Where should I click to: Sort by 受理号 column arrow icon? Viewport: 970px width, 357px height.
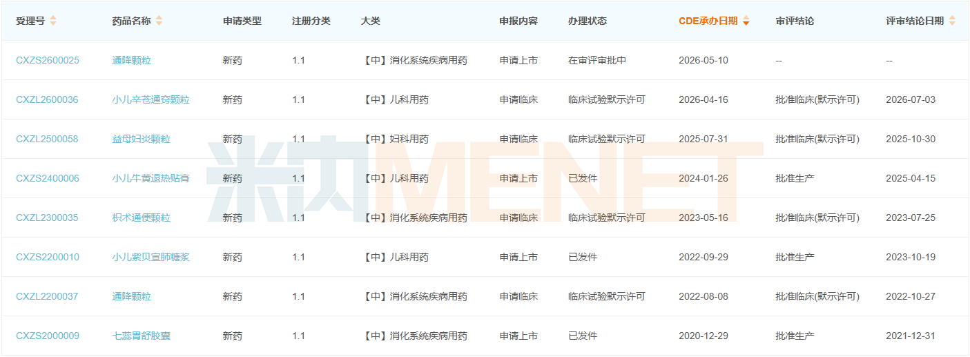pos(53,21)
